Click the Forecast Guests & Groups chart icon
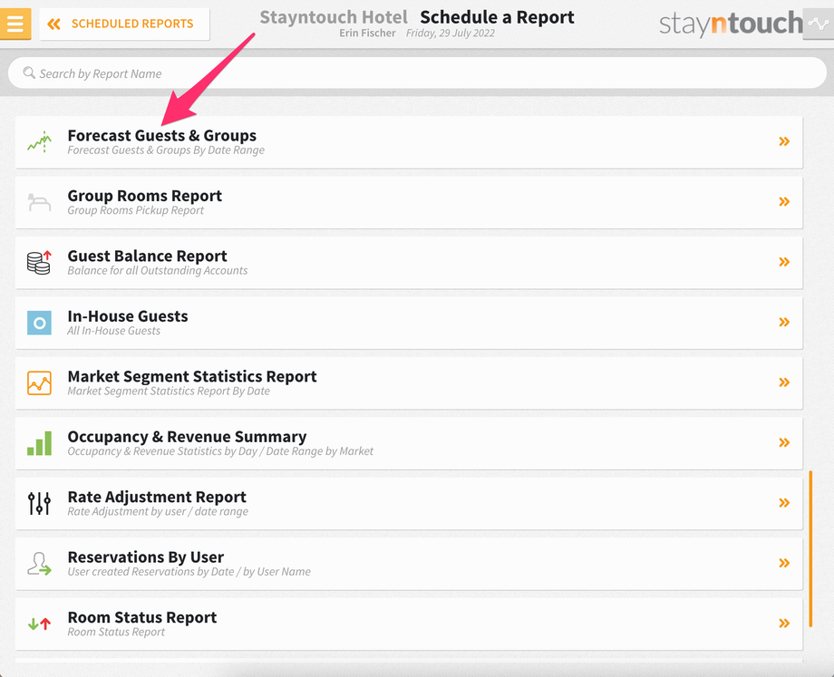Viewport: 834px width, 677px height. [x=39, y=142]
